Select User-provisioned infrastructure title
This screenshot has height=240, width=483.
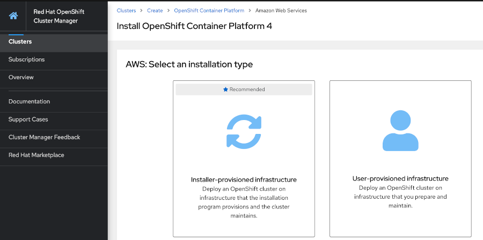pyautogui.click(x=400, y=178)
